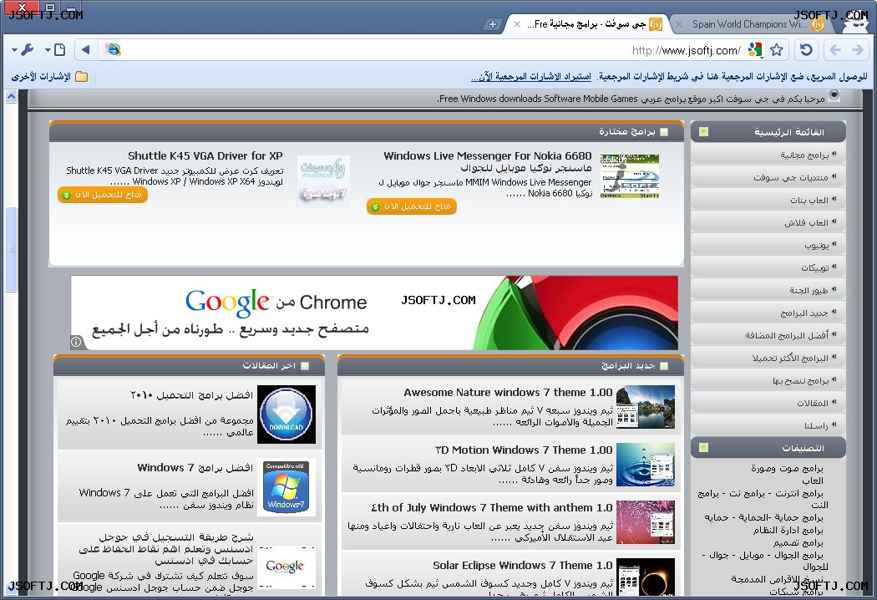Reload the page with refresh button
Image resolution: width=877 pixels, height=600 pixels.
pyautogui.click(x=806, y=50)
